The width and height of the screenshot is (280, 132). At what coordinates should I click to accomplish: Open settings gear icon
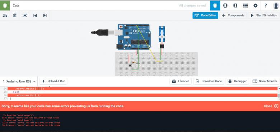click(256, 5)
